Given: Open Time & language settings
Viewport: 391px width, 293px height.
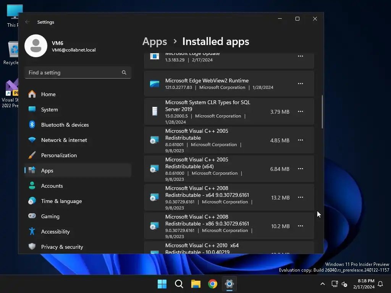Looking at the screenshot, I should point(78,201).
